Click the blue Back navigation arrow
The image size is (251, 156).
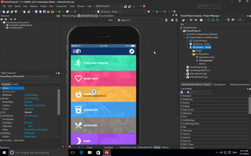pos(157,12)
